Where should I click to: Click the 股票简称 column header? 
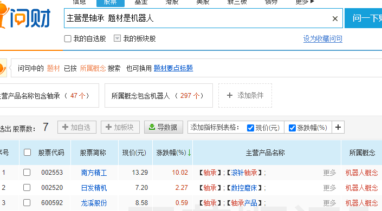coord(93,153)
